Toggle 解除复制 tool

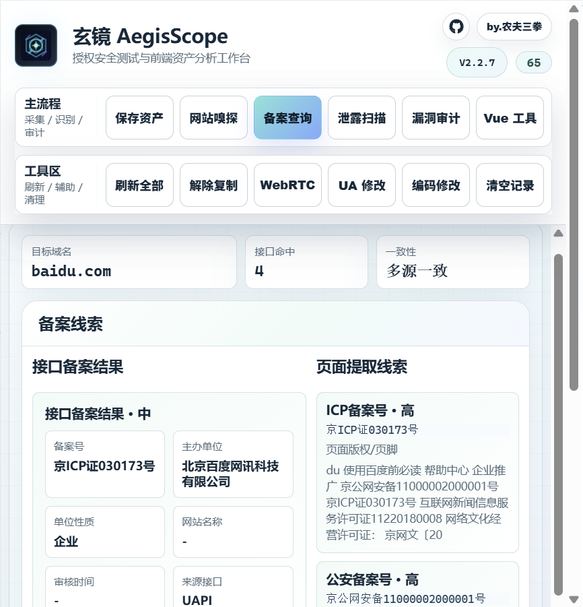[213, 185]
